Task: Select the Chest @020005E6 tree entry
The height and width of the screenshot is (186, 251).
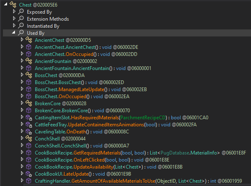Action: pos(38,5)
